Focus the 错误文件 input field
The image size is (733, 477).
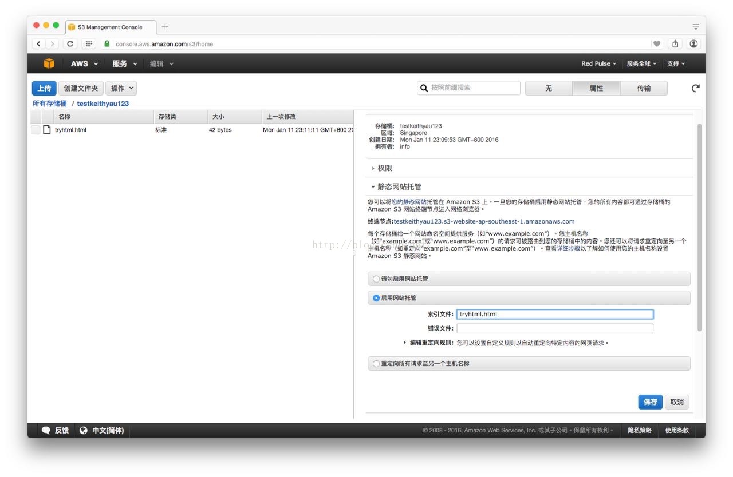[555, 328]
